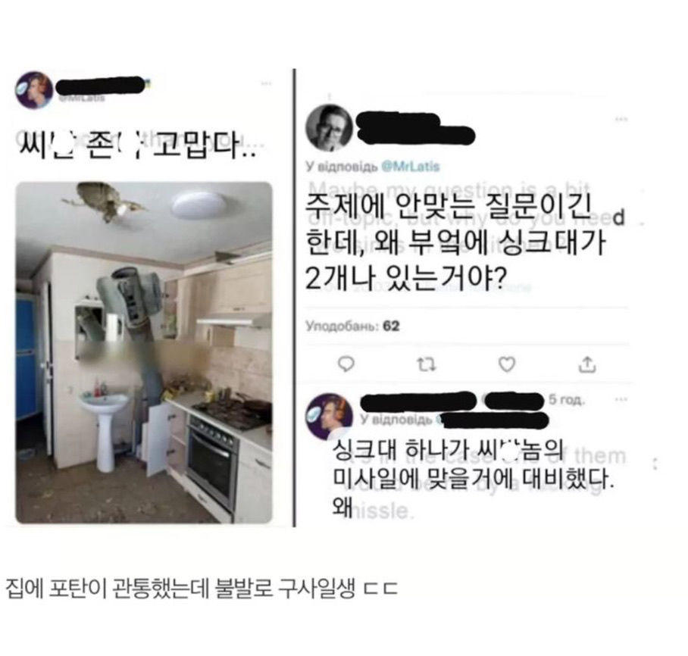Viewport: 688px width, 656px height.
Task: Like the tweet with heart icon
Action: [x=507, y=364]
